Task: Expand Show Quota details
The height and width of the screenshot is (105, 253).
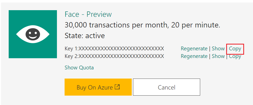Action: click(x=79, y=68)
